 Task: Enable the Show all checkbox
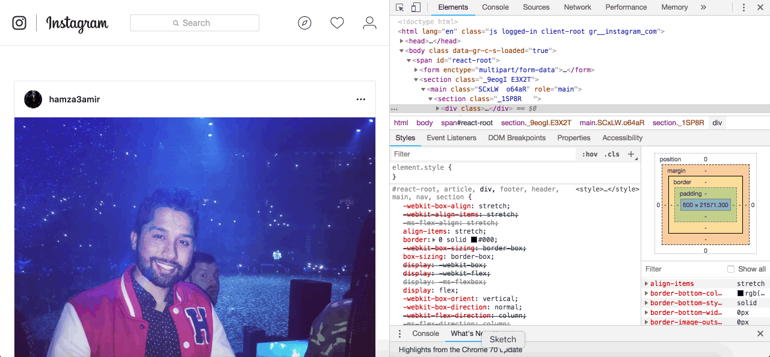coord(731,269)
